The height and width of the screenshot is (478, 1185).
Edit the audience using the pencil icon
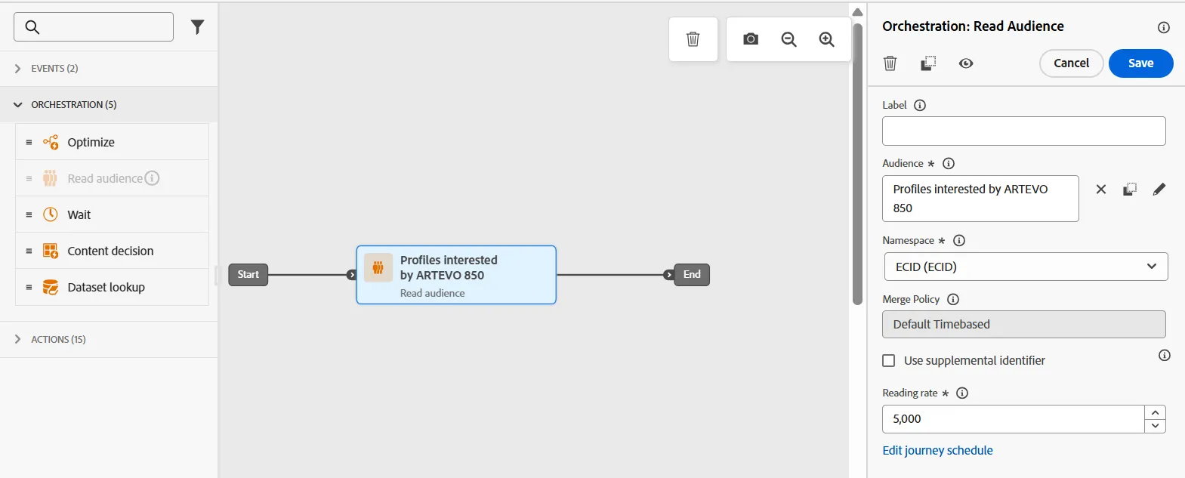coord(1159,190)
